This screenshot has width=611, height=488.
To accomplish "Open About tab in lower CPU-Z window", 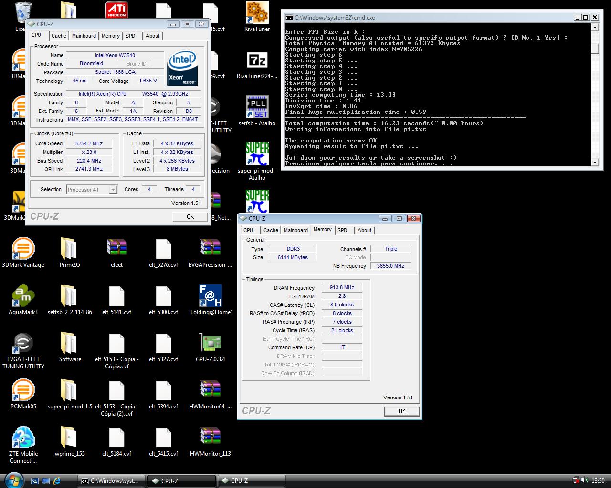I will [x=365, y=230].
